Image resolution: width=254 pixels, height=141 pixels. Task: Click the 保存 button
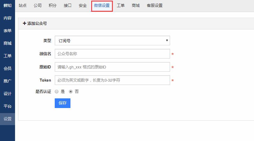coord(63,103)
